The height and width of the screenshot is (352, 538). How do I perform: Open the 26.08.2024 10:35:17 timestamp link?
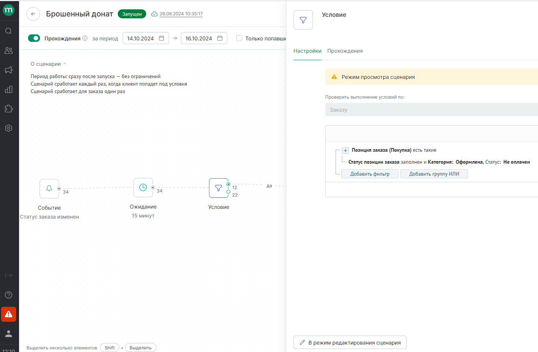tap(181, 14)
